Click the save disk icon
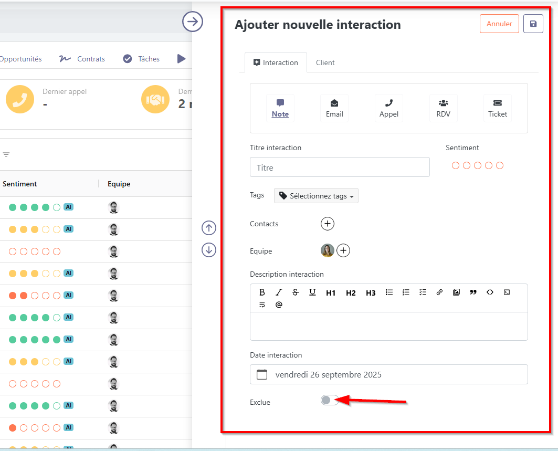Screen dimensions: 558x451 533,24
